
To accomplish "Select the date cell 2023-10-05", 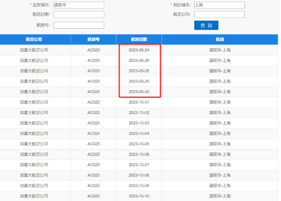I will (139, 144).
